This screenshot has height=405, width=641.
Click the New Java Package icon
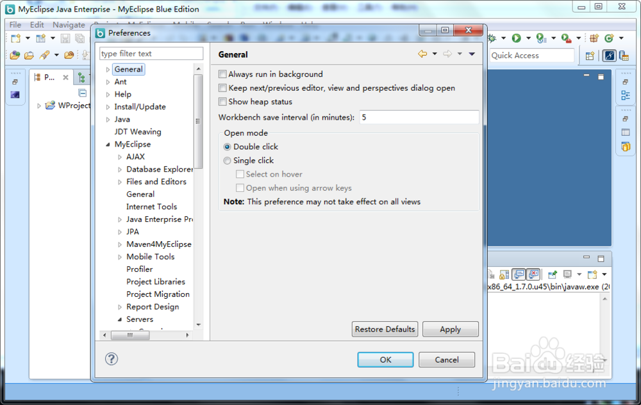[594, 38]
